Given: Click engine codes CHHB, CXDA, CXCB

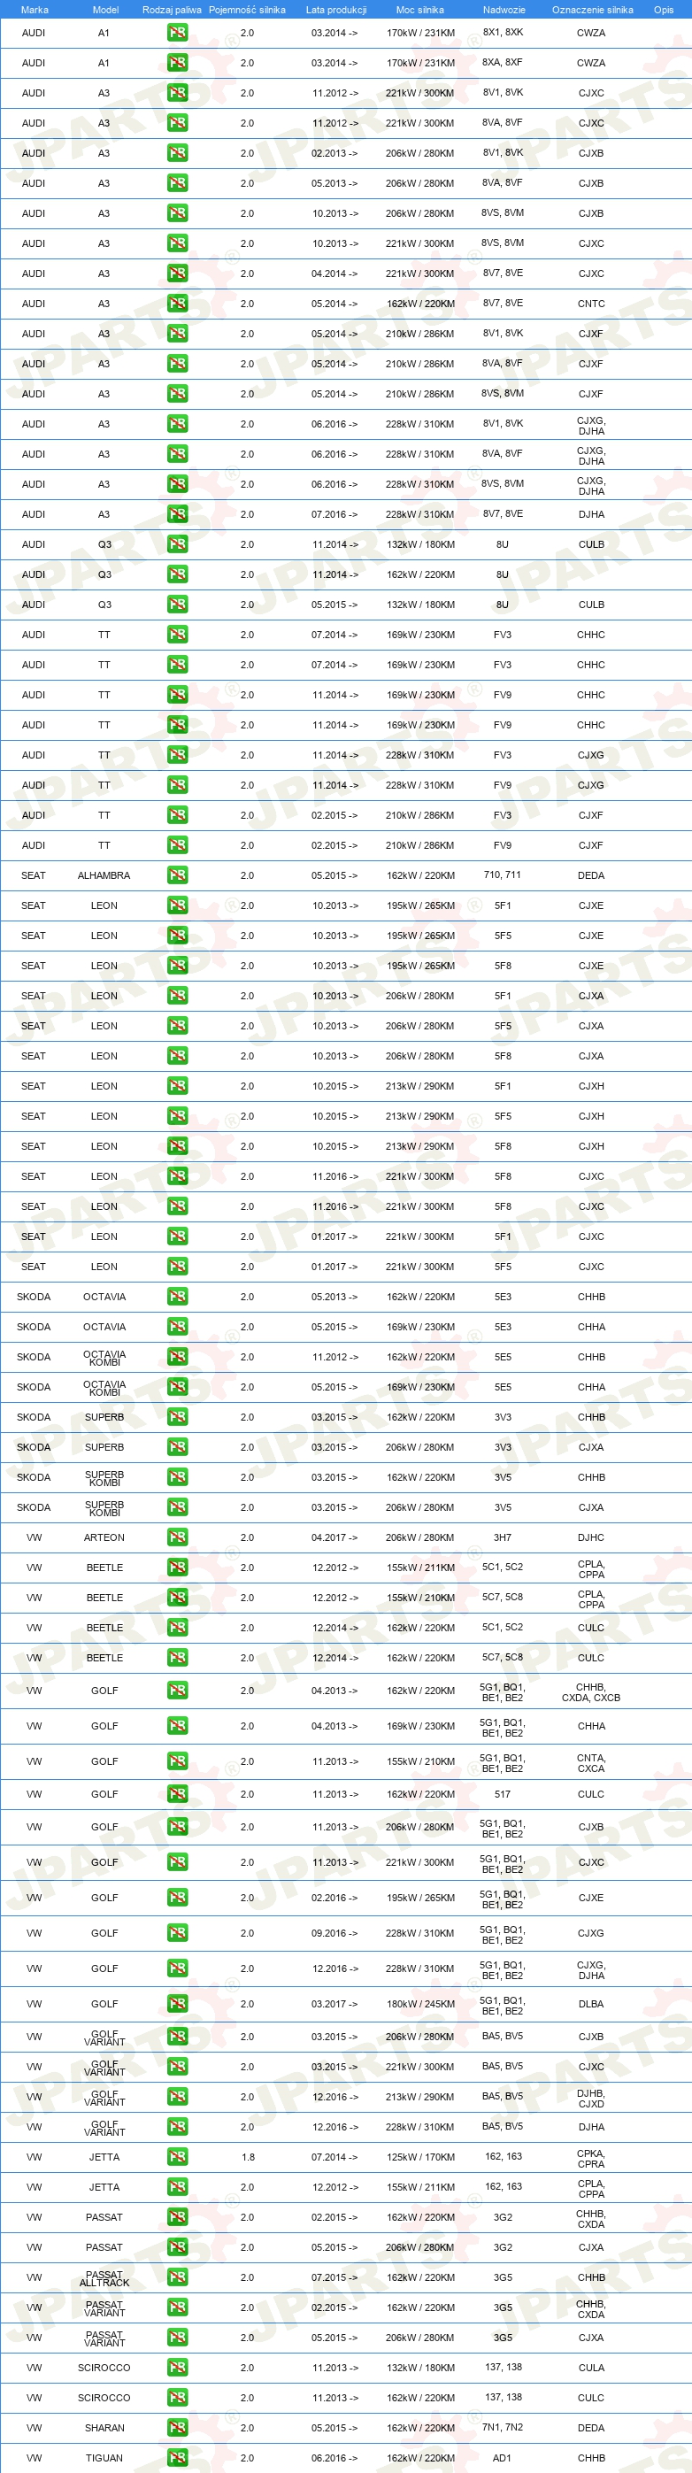Looking at the screenshot, I should click(591, 1691).
